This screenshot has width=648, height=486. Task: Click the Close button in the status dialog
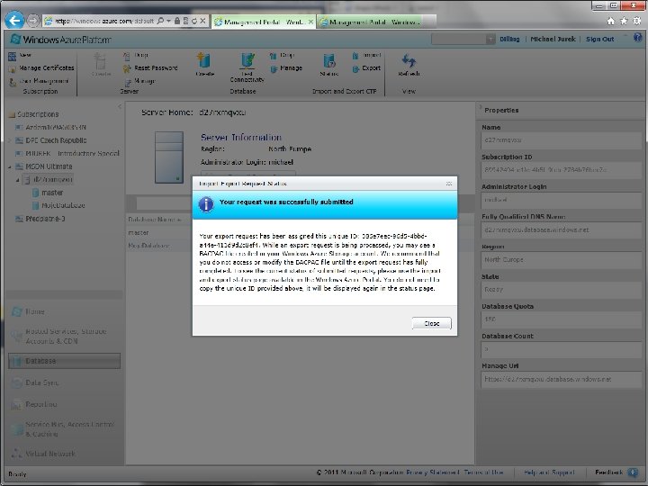(431, 324)
